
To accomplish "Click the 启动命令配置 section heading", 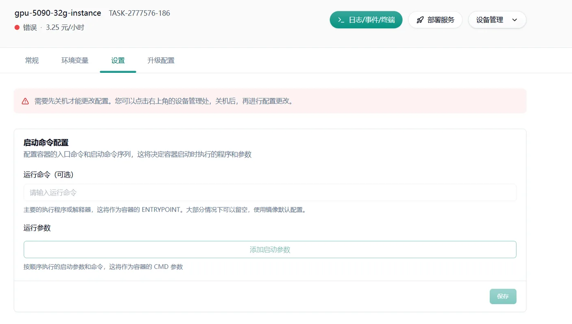I will point(46,143).
